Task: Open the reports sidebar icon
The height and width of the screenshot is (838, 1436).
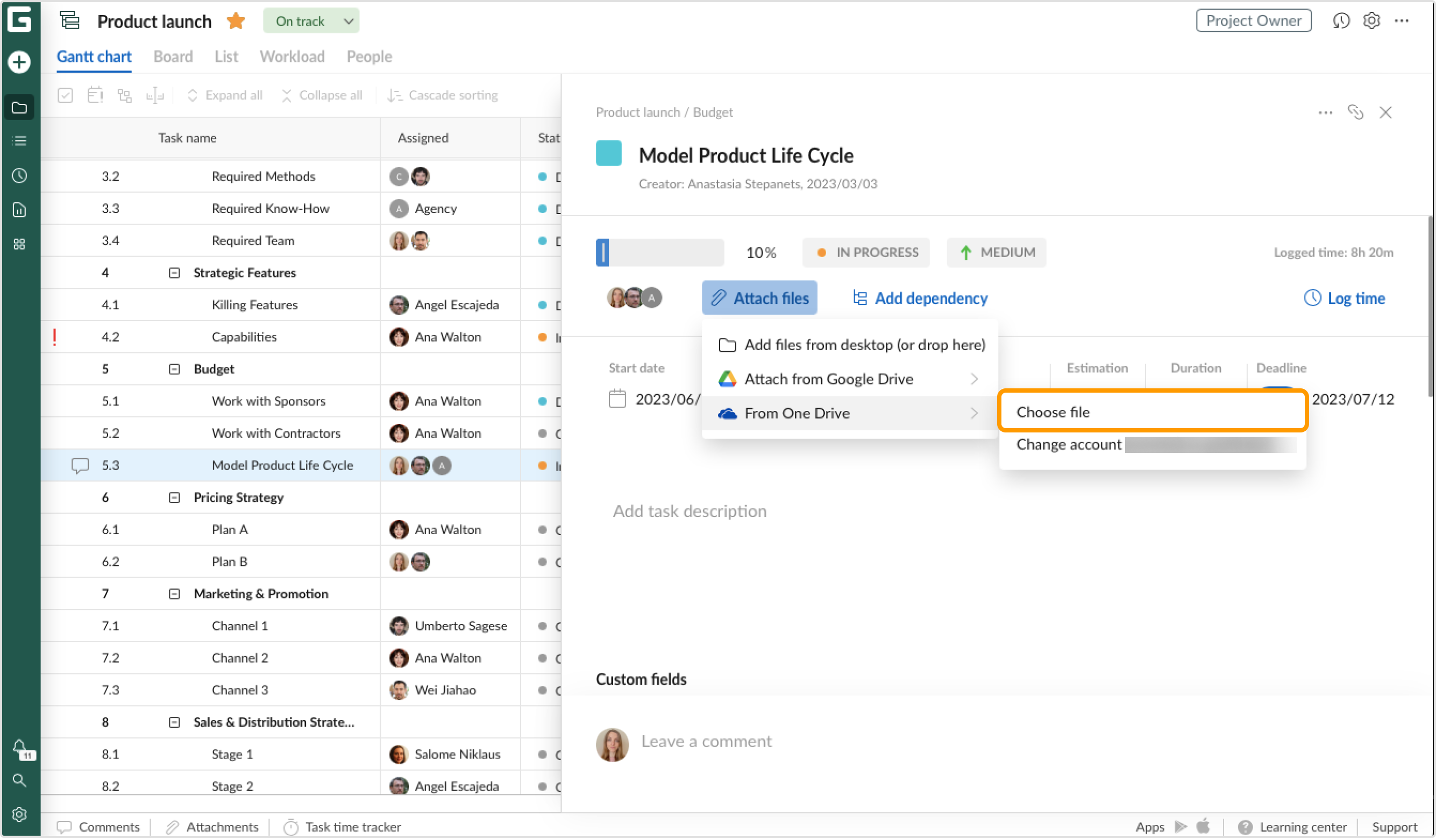Action: [x=19, y=210]
